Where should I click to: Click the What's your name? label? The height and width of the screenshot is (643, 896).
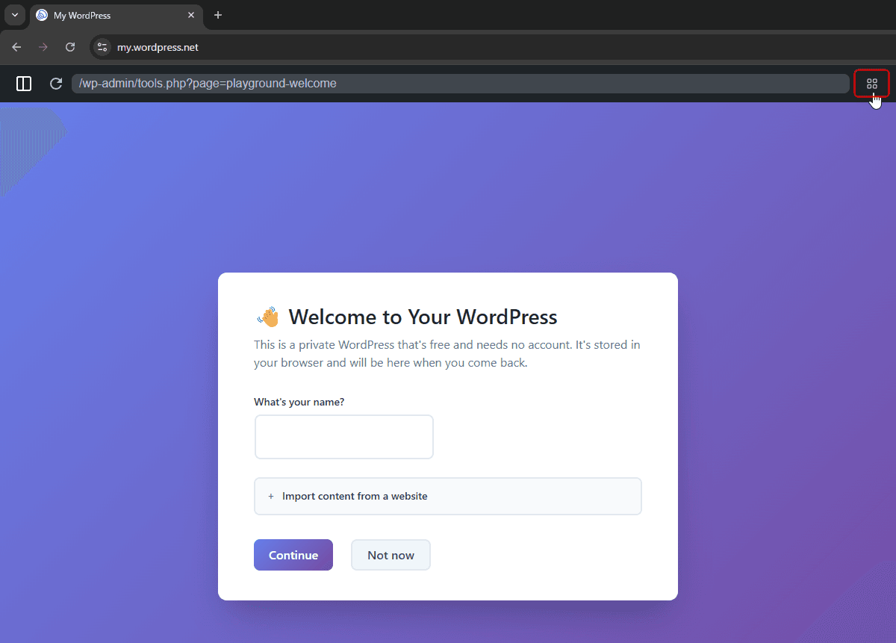click(x=299, y=402)
